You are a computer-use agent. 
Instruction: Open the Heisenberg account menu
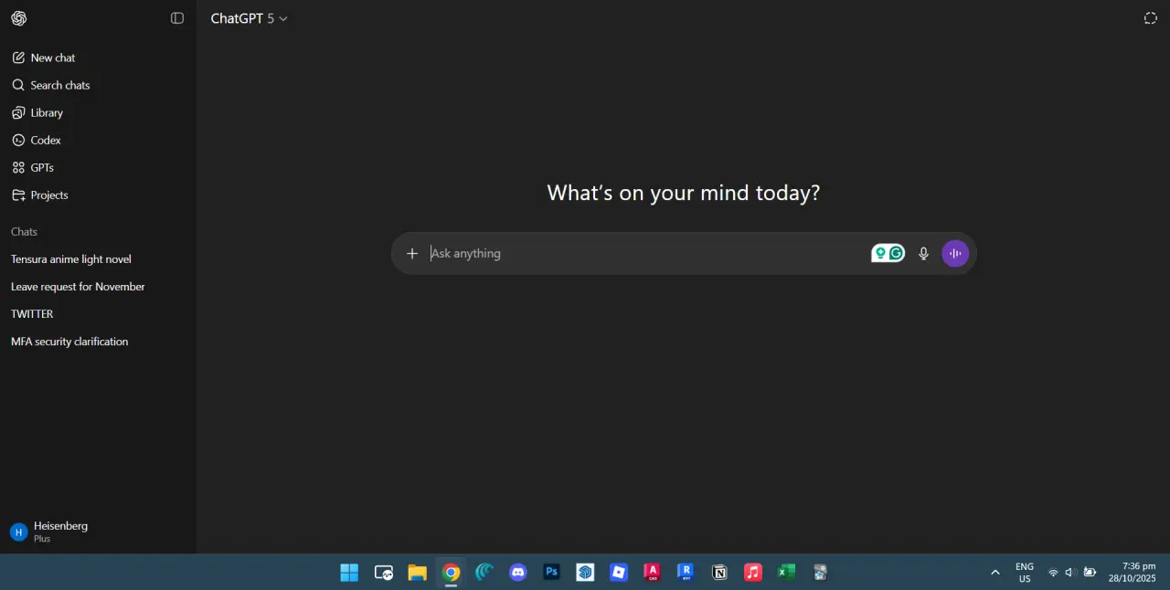coord(98,532)
